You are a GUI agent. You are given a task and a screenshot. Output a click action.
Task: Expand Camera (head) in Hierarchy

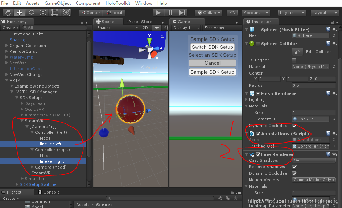coord(32,167)
